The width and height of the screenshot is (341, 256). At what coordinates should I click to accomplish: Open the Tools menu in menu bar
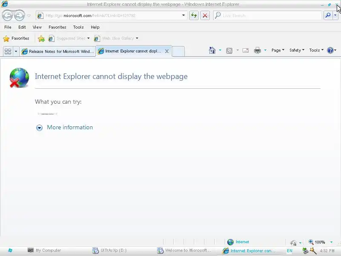coord(78,27)
